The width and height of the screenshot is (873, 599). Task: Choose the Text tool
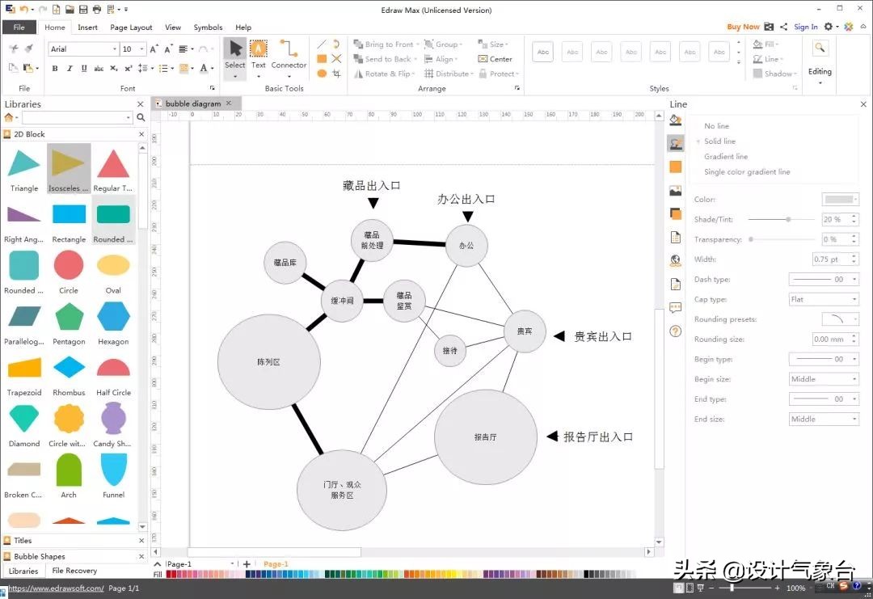click(x=258, y=57)
